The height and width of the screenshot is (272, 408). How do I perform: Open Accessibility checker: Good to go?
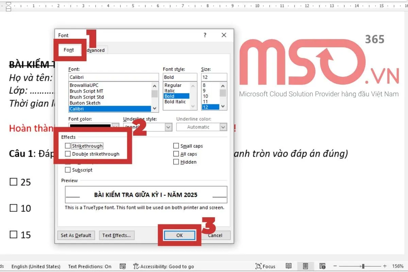click(x=163, y=267)
